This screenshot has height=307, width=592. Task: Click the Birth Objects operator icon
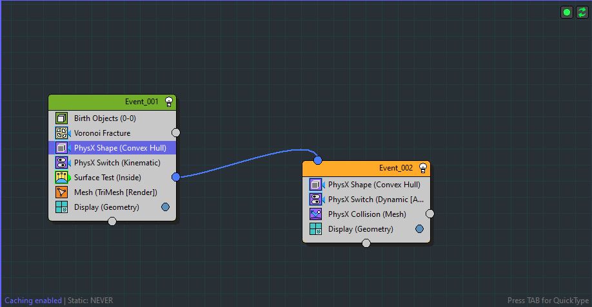coord(61,118)
